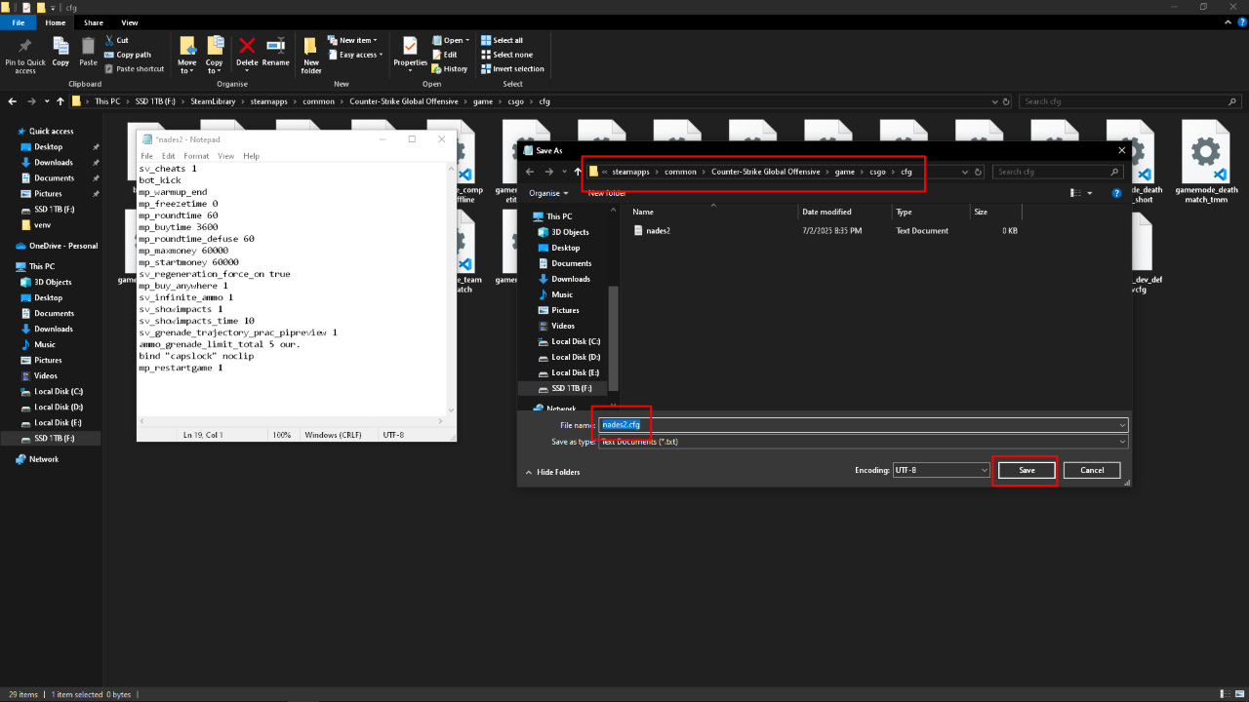Click Invert selection in the ribbon
This screenshot has width=1249, height=702.
click(512, 69)
